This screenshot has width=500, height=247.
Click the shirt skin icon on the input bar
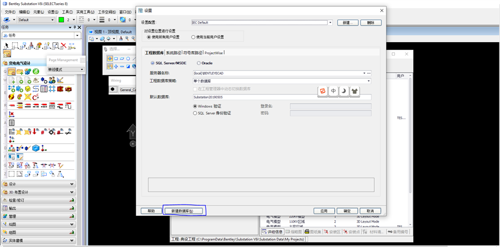354,91
